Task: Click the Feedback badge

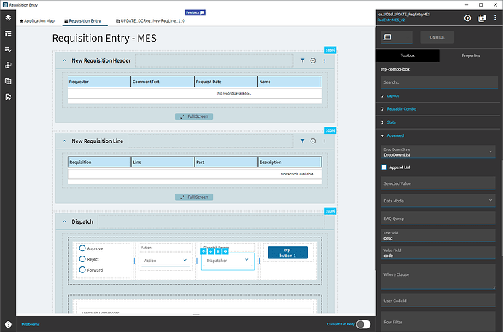Action: coord(195,12)
